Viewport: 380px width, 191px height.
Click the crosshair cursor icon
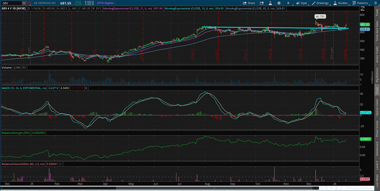(336, 188)
